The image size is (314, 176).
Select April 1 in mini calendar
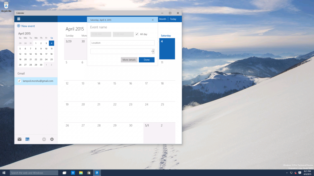[36, 43]
